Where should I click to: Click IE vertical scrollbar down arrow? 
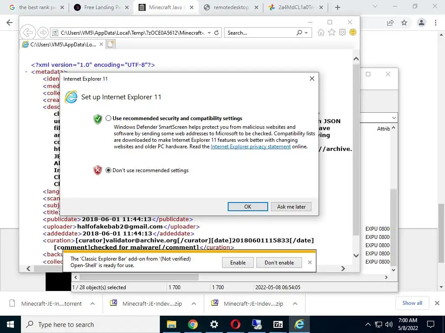(356, 255)
